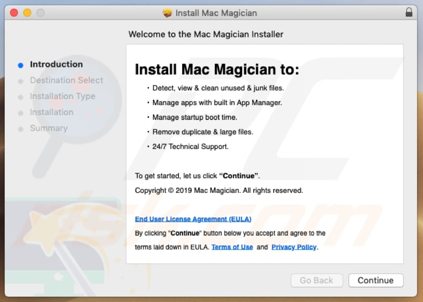Select the Destination Select step
The width and height of the screenshot is (423, 302).
coord(66,80)
